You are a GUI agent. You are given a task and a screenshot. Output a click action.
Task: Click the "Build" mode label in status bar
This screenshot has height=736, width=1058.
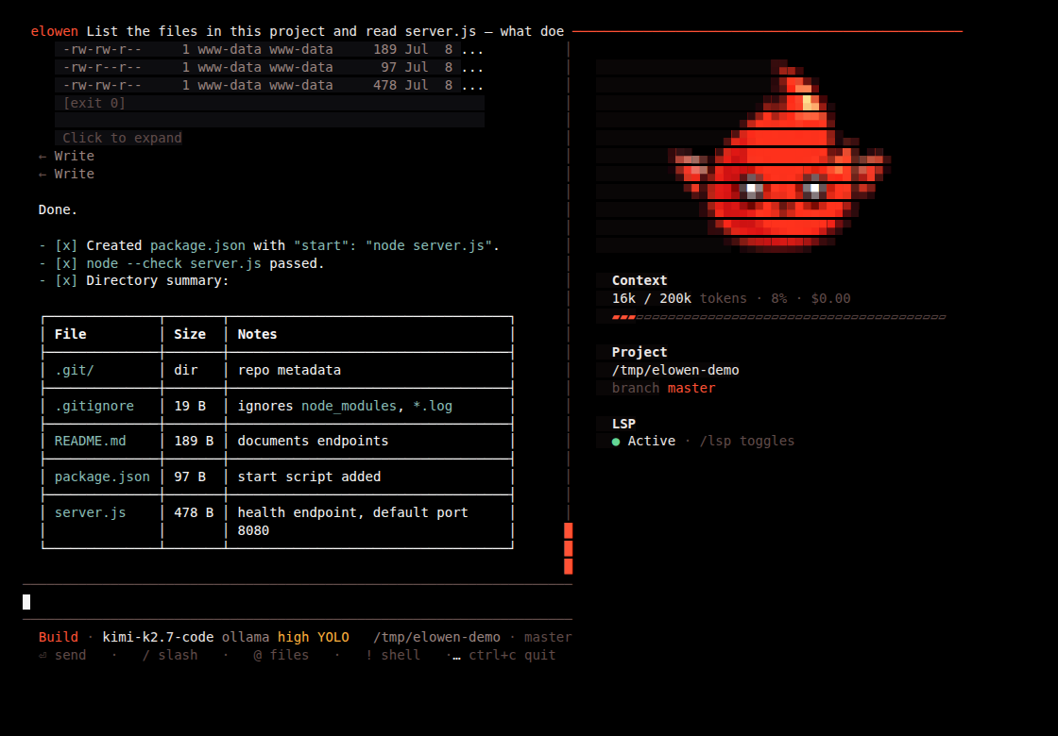pyautogui.click(x=58, y=637)
